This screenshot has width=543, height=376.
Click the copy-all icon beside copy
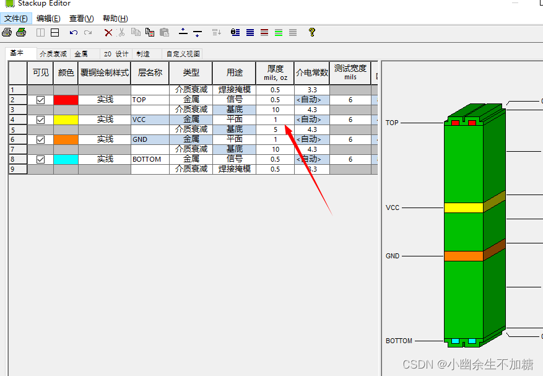point(150,32)
